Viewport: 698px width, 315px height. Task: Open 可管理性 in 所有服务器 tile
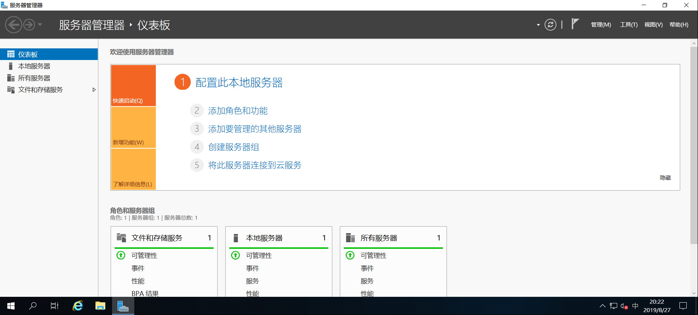pos(373,255)
